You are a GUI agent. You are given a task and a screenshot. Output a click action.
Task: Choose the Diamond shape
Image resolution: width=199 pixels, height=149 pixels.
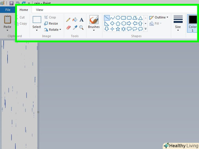pos(112,23)
